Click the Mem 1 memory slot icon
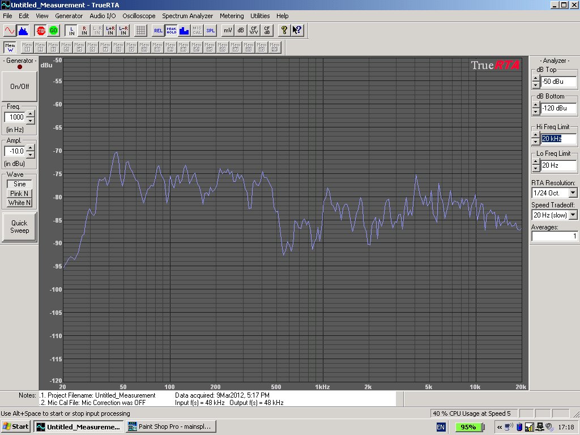The width and height of the screenshot is (580, 435). [27, 48]
